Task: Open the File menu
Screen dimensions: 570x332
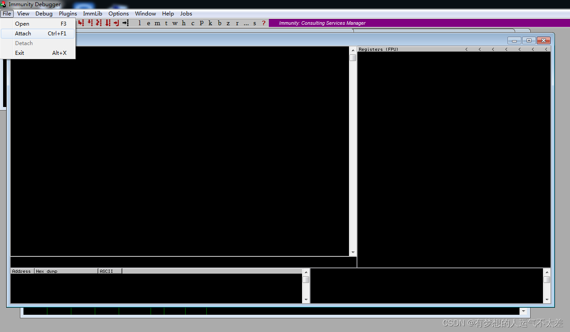Action: 7,14
